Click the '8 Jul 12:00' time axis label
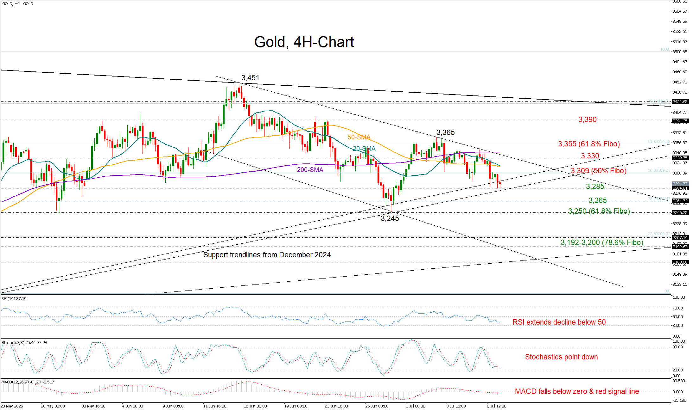Viewport: 693px width, 410px height. (x=497, y=406)
